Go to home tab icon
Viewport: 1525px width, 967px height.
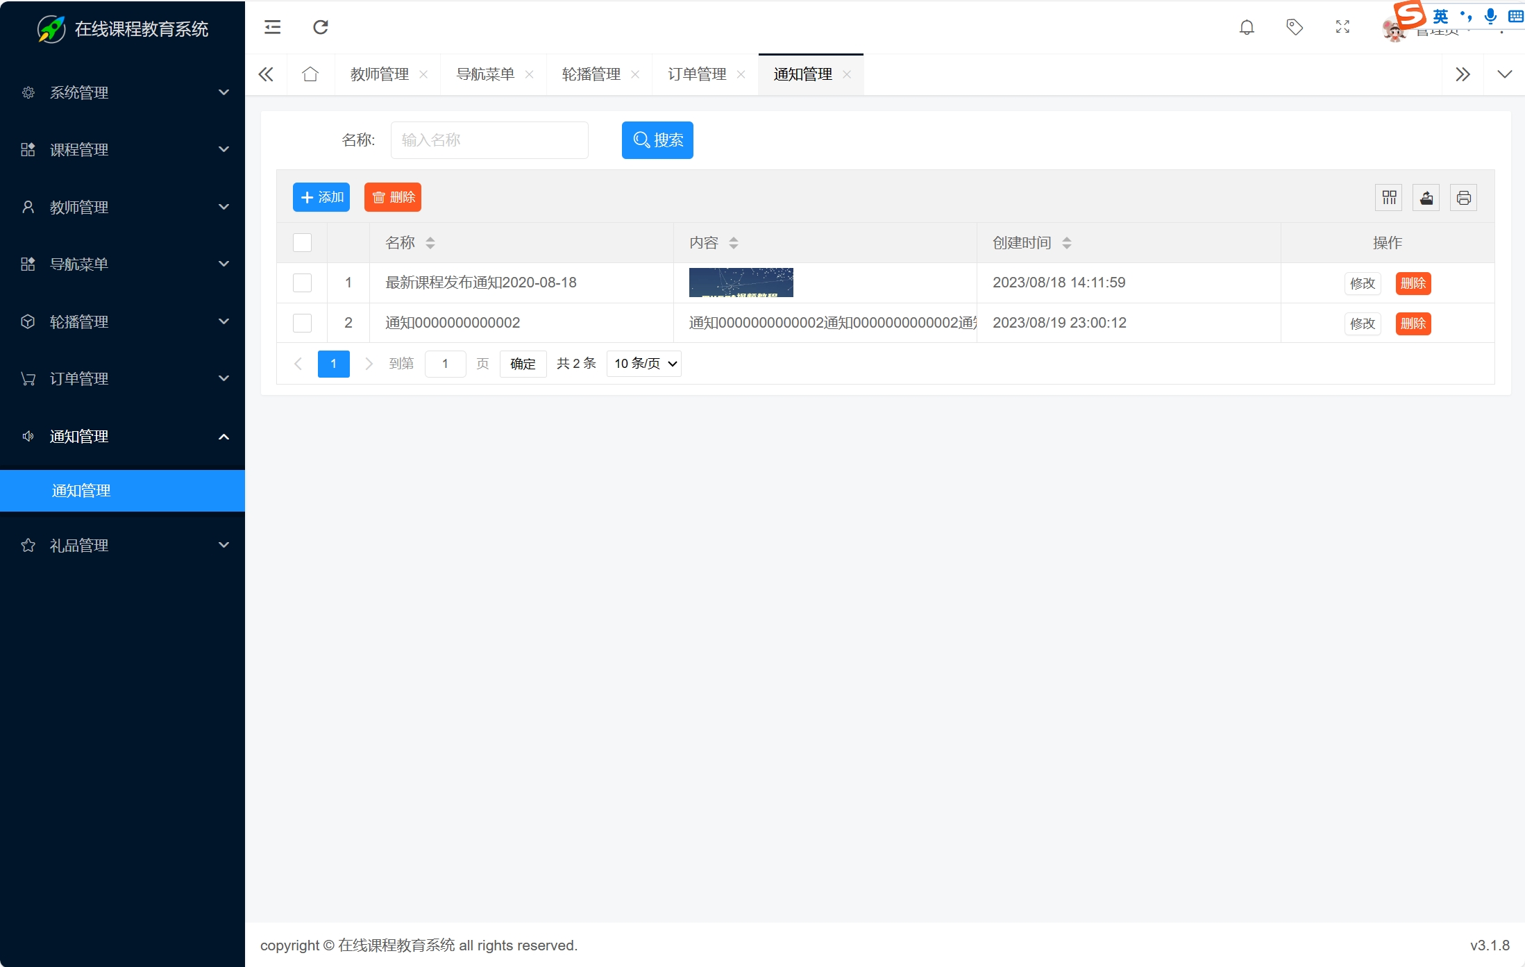point(310,74)
